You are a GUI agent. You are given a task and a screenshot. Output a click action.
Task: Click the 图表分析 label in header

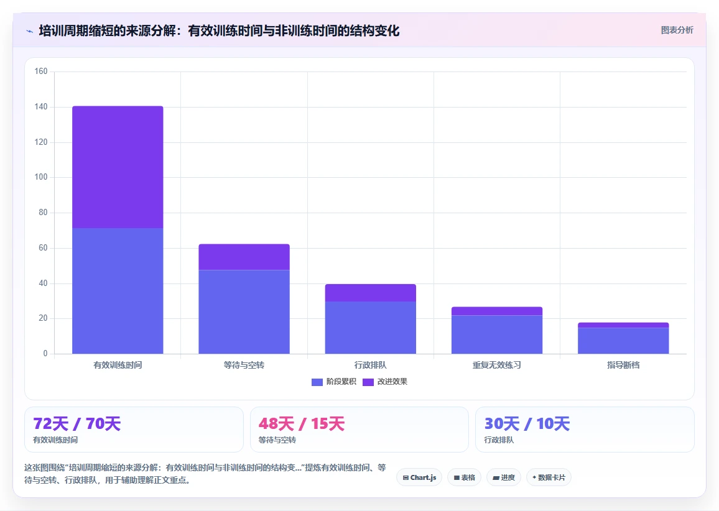[x=677, y=30]
